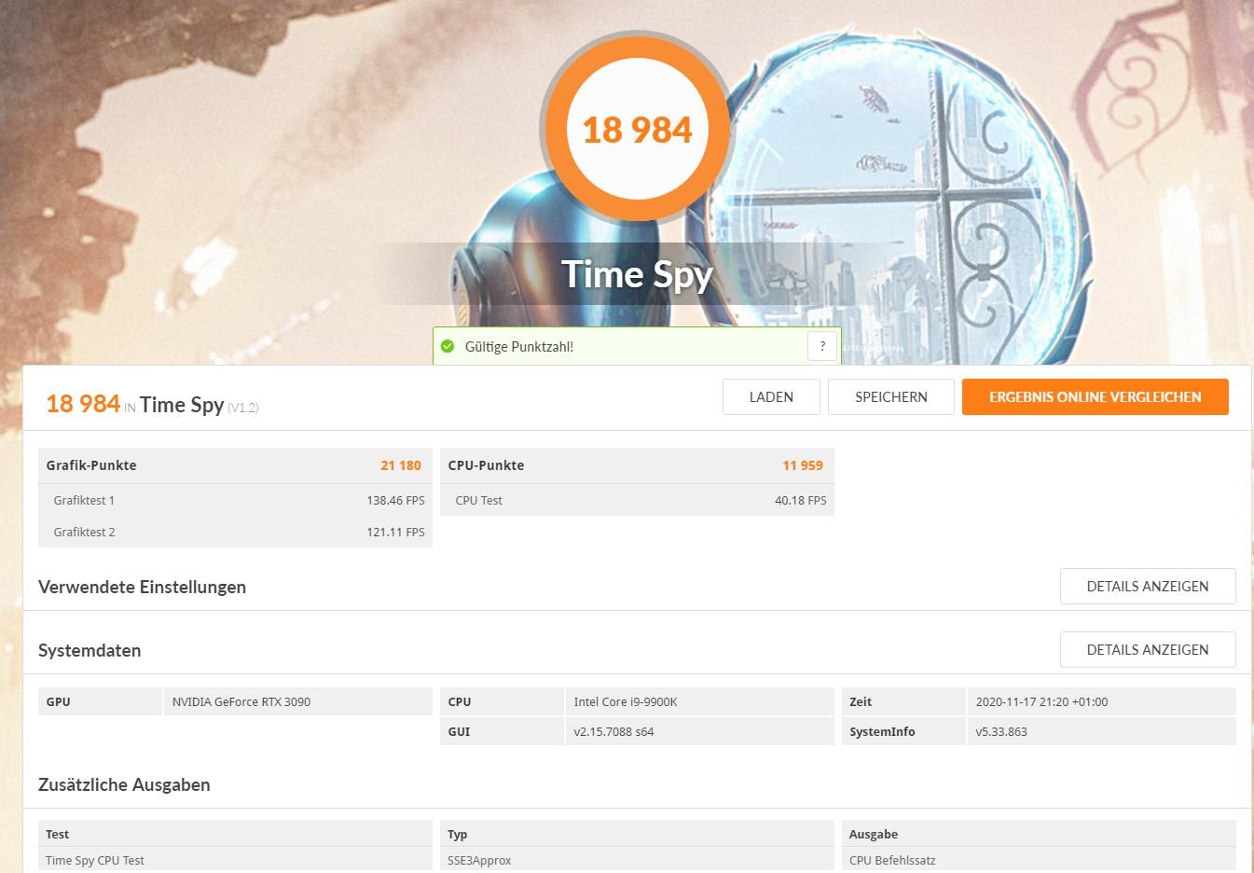Click the green valid score checkmark
This screenshot has height=873, width=1254.
click(x=448, y=346)
